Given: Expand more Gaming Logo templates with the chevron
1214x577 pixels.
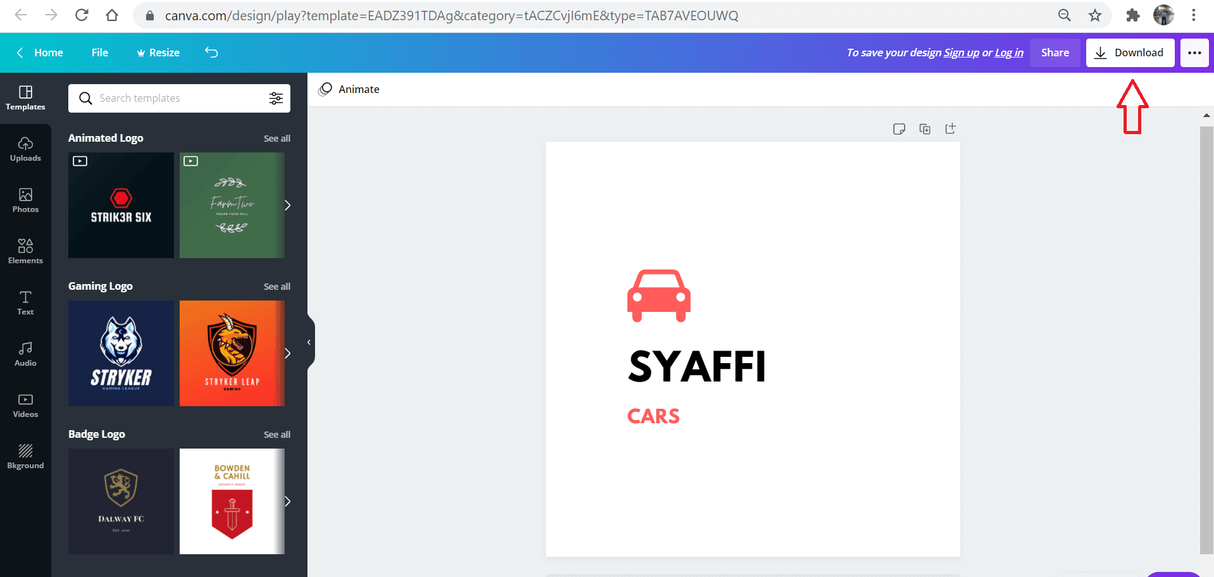Looking at the screenshot, I should 288,353.
